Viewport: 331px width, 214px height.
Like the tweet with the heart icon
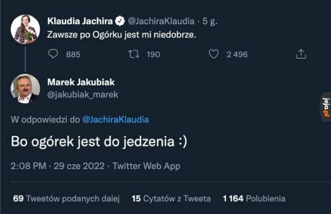(214, 54)
